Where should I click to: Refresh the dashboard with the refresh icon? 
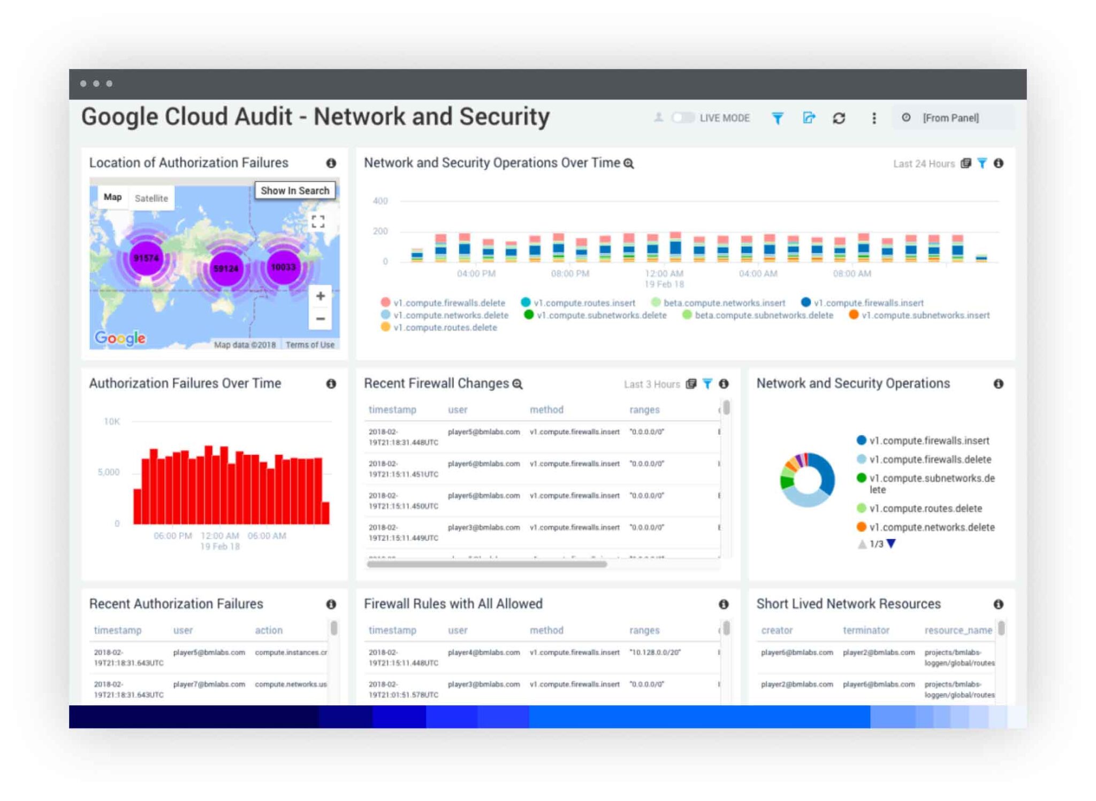point(839,118)
